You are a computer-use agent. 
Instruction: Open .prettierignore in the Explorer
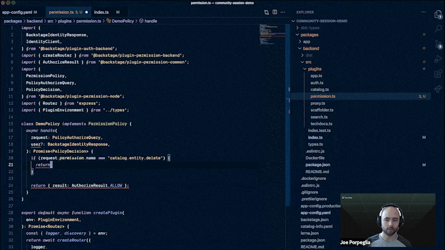click(x=314, y=199)
